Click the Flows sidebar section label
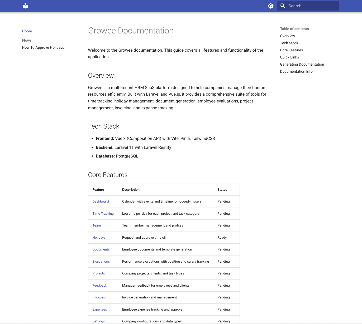This screenshot has width=362, height=324. (27, 40)
